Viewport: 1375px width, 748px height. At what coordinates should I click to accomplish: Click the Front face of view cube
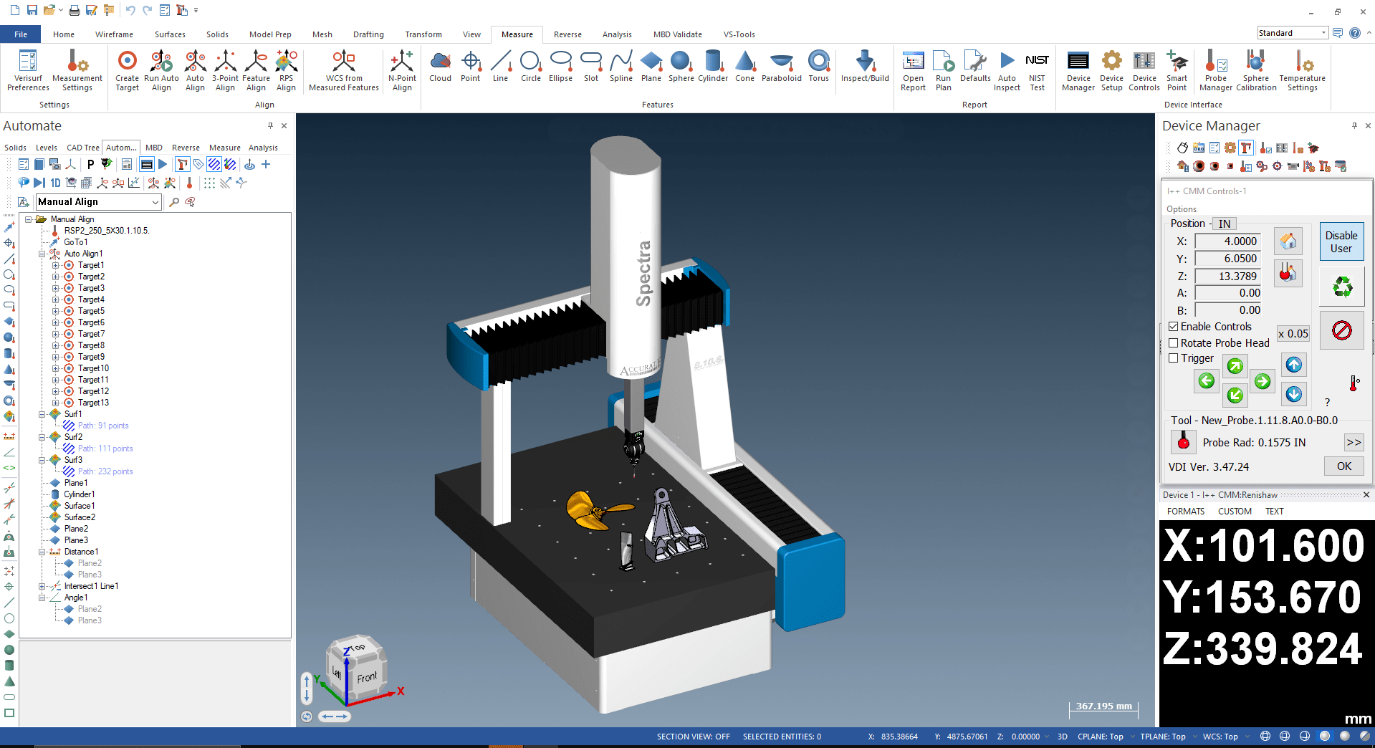click(x=366, y=677)
